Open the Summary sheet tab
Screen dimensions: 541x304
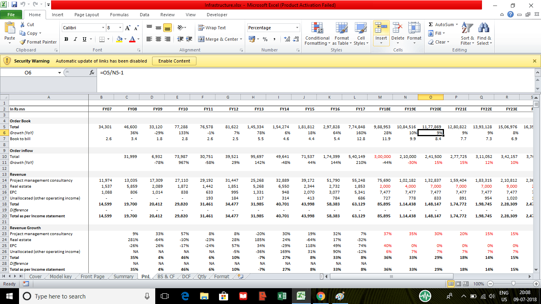[123, 277]
